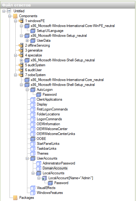Click the 6 auditUser pass icon

[21, 70]
